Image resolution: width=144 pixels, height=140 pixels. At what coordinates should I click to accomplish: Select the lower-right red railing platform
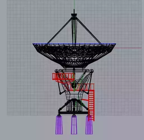(81, 87)
